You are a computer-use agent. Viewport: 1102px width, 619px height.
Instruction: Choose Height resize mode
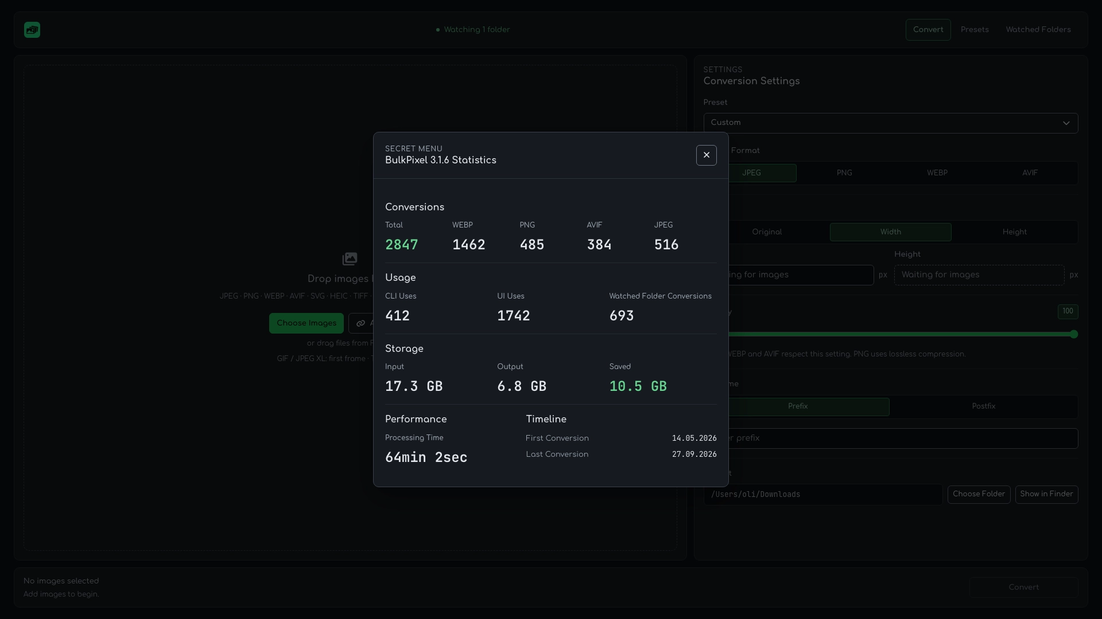1014,232
